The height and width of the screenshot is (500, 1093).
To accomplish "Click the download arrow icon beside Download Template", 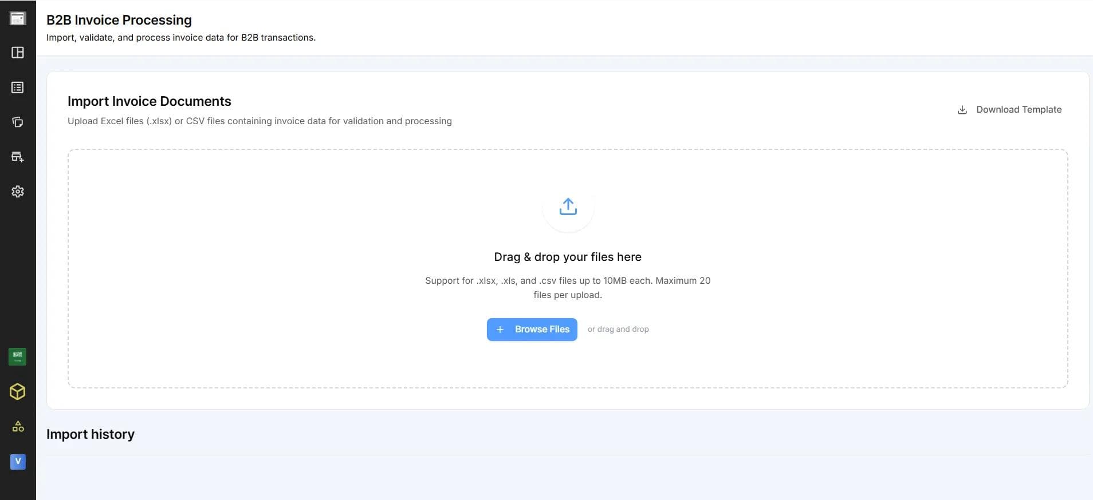I will pos(962,110).
